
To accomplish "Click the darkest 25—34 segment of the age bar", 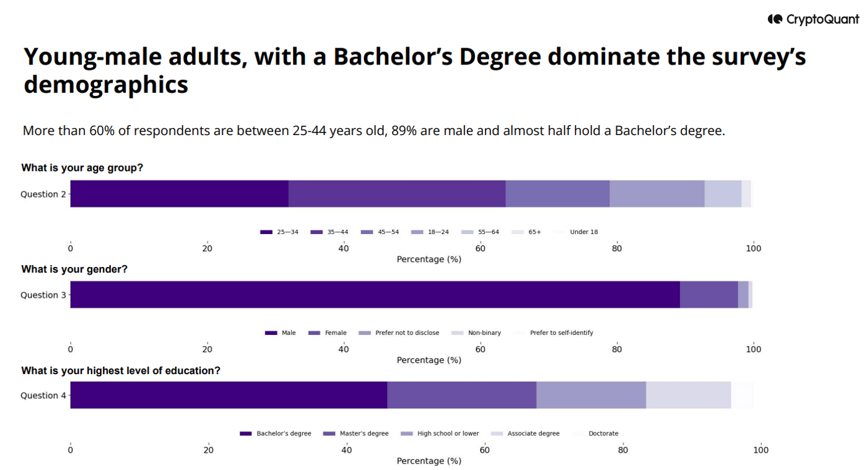I will tap(179, 194).
